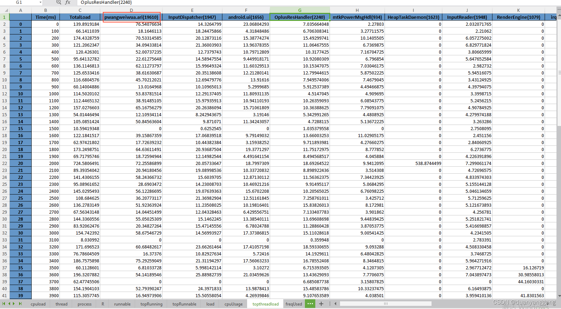Click the HeapTaskDaemon(1623) header cell

[x=413, y=17]
